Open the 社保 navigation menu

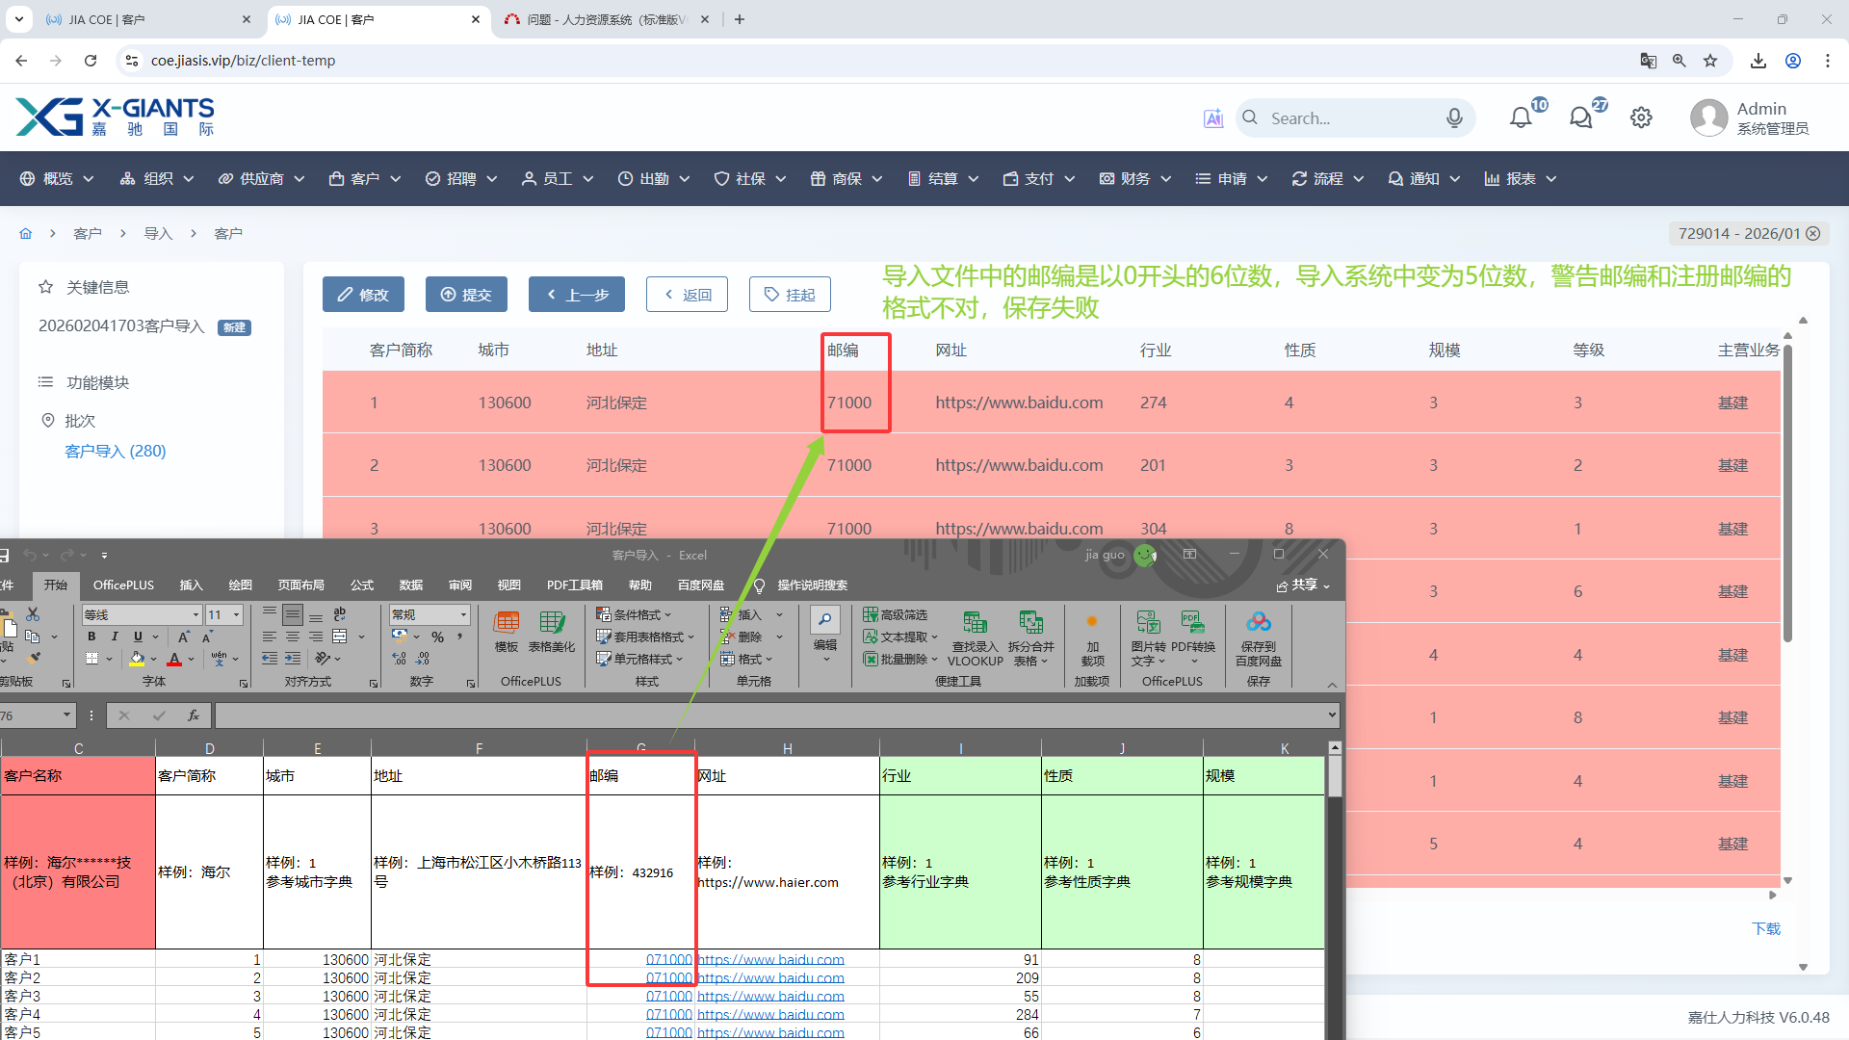(x=750, y=178)
